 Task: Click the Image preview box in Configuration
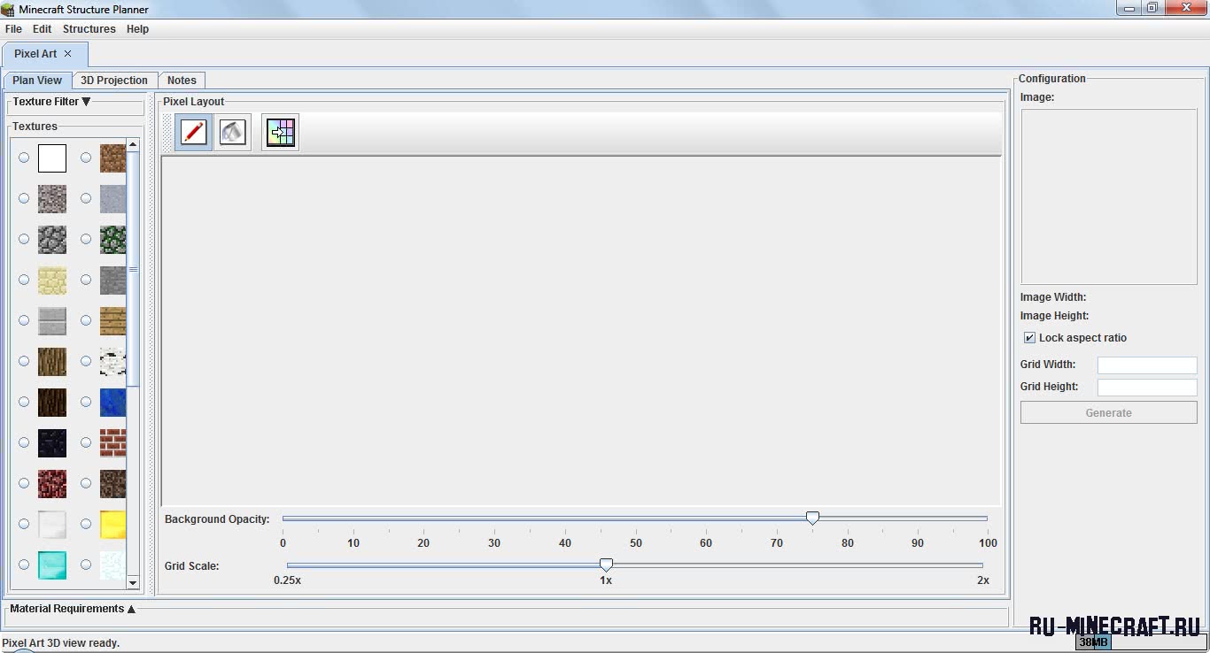(x=1109, y=196)
